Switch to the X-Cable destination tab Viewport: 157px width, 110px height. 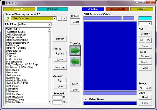coord(93,9)
